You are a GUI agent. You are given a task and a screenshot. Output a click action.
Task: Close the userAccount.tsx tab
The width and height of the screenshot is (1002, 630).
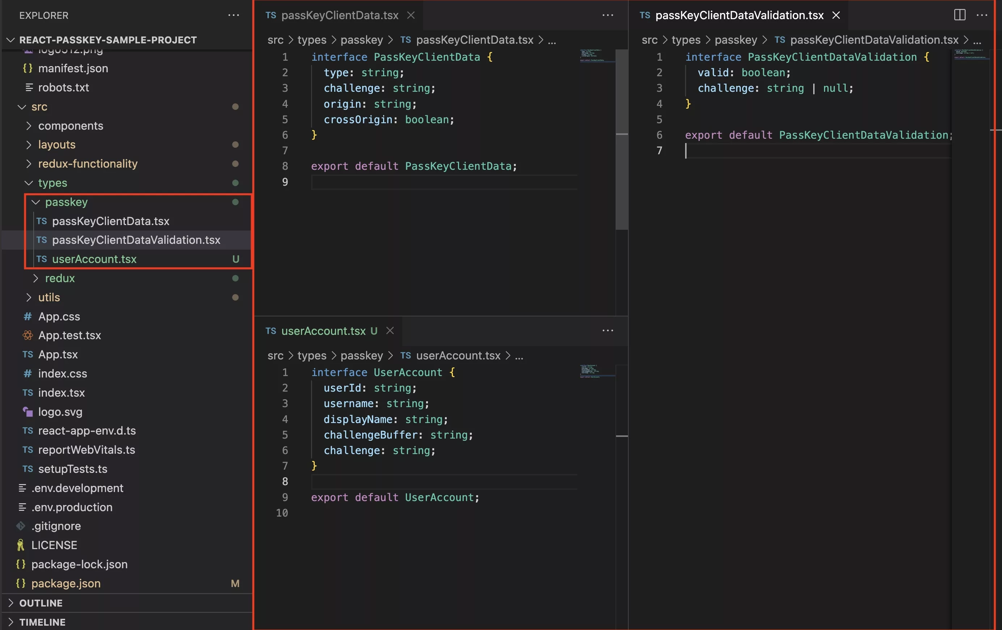point(390,331)
